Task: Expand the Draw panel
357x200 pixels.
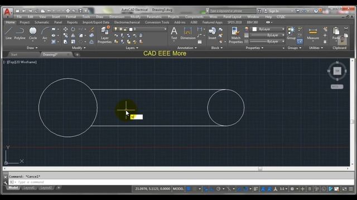Action: tap(32, 48)
